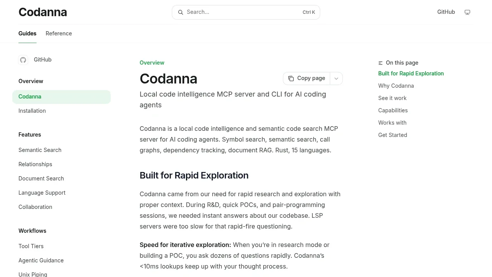Toggle the theme using the monitor icon
The image size is (492, 277).
click(x=467, y=12)
